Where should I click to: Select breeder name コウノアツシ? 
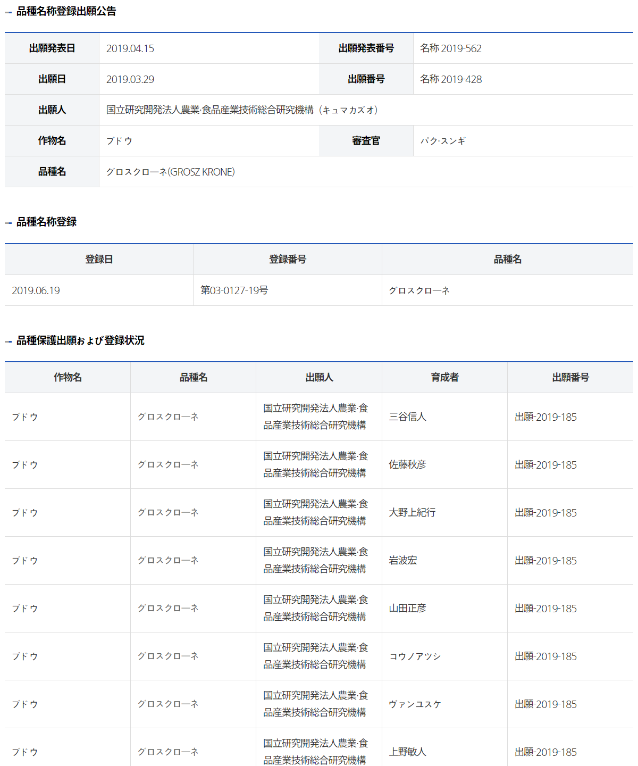pyautogui.click(x=415, y=656)
